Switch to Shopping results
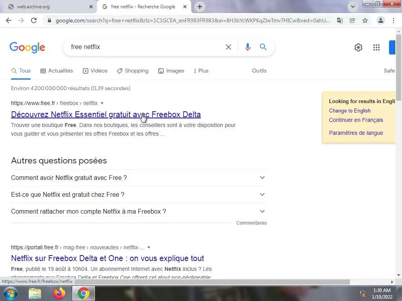 (x=133, y=71)
